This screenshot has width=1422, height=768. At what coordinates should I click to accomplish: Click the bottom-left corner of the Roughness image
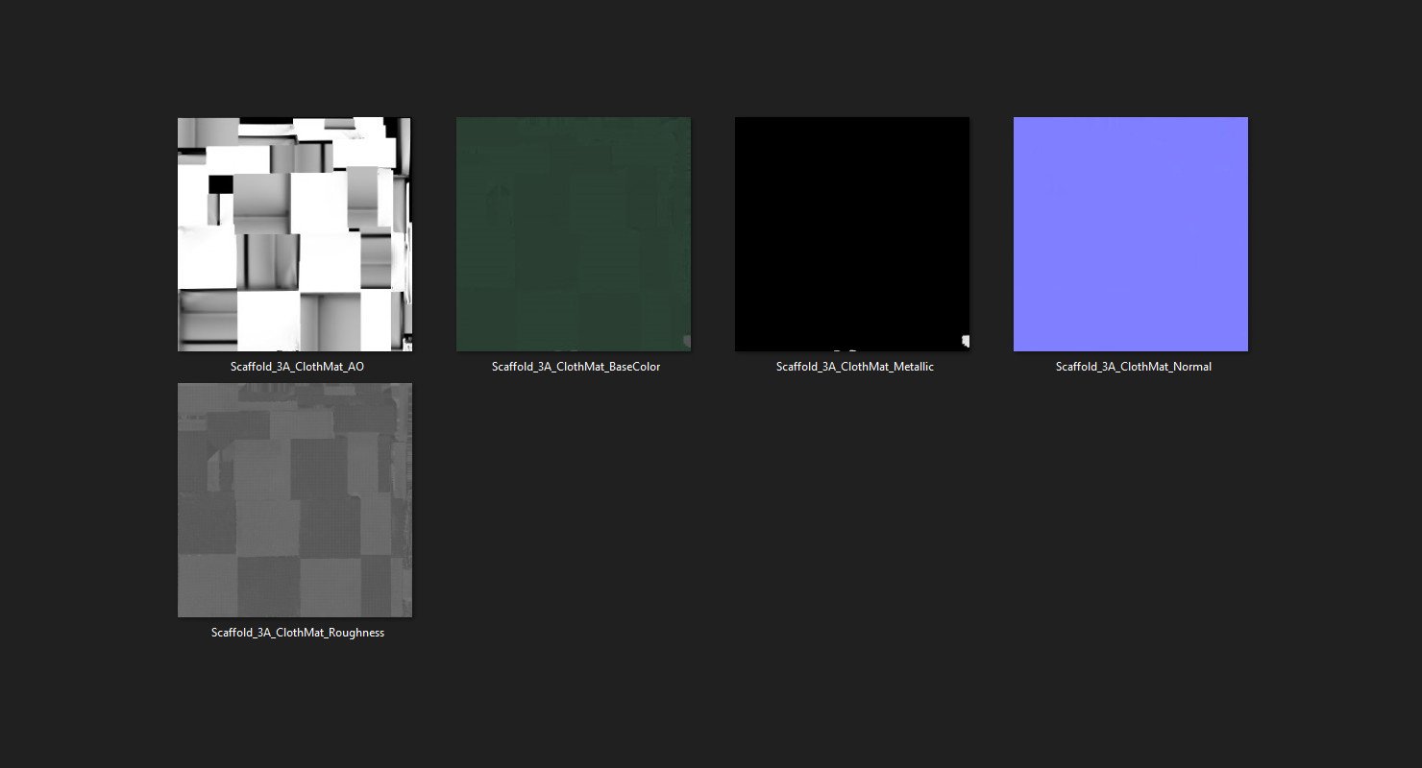[182, 613]
